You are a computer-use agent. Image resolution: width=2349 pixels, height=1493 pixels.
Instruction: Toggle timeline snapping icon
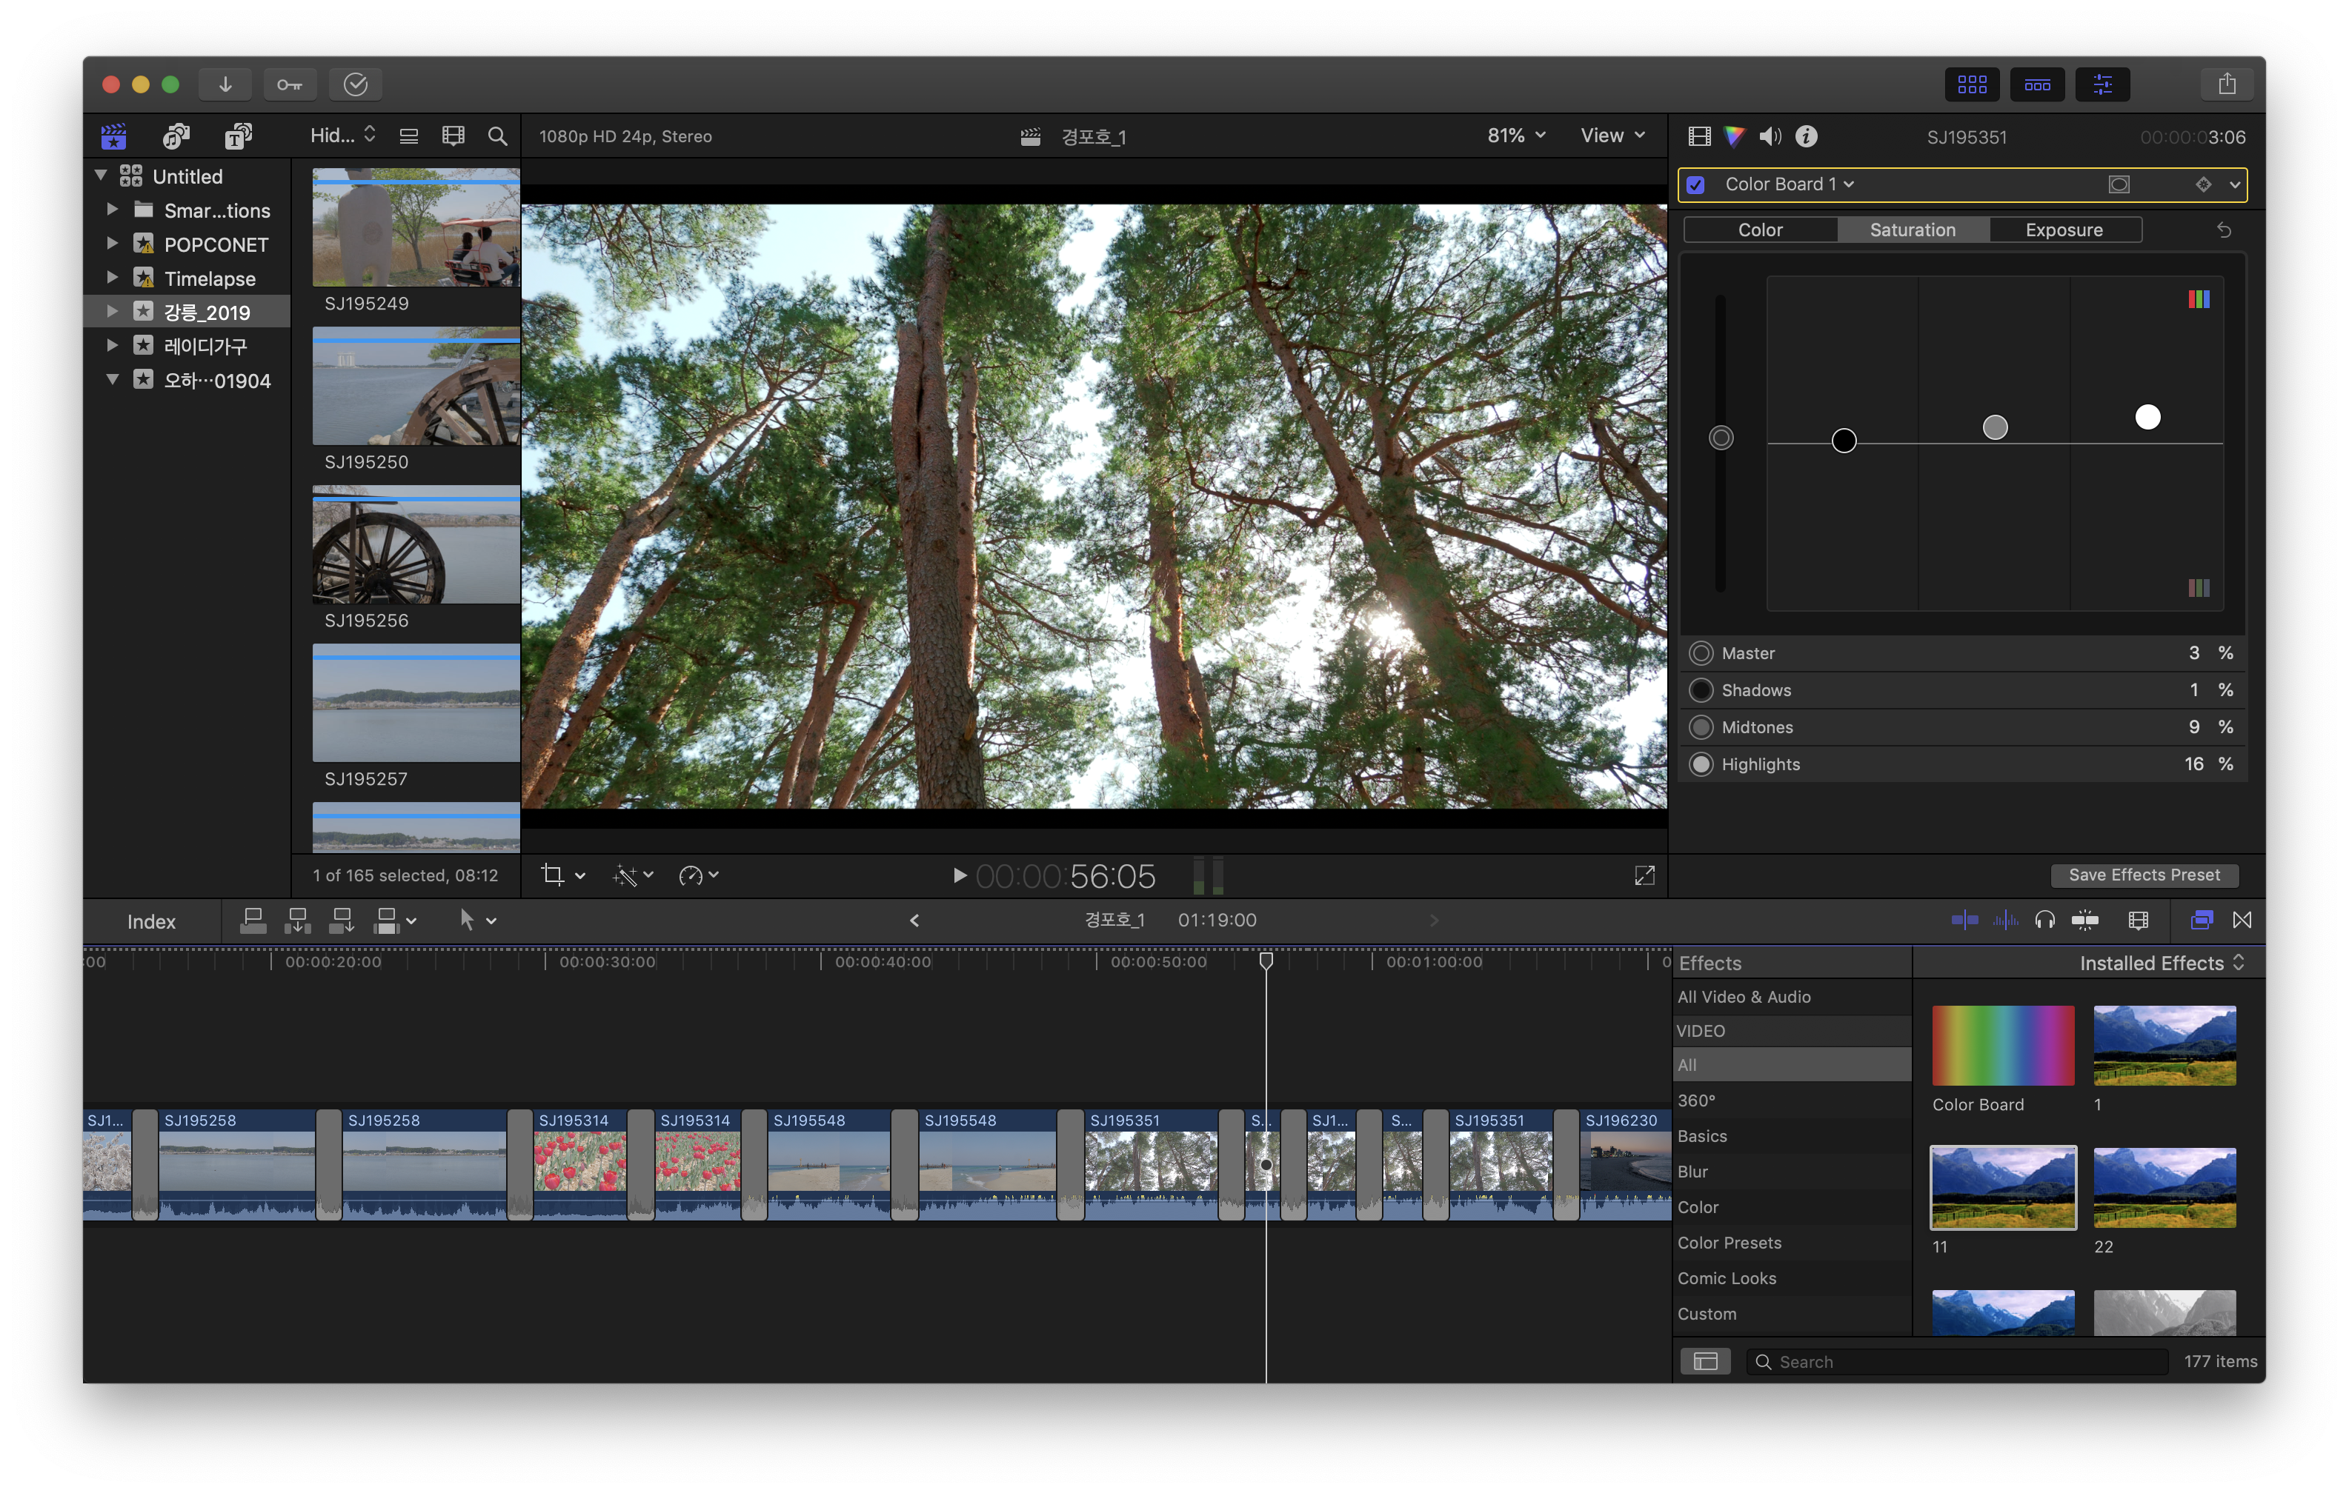coord(2084,920)
